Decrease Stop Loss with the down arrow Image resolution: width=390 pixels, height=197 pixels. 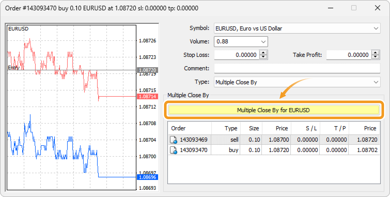click(263, 57)
